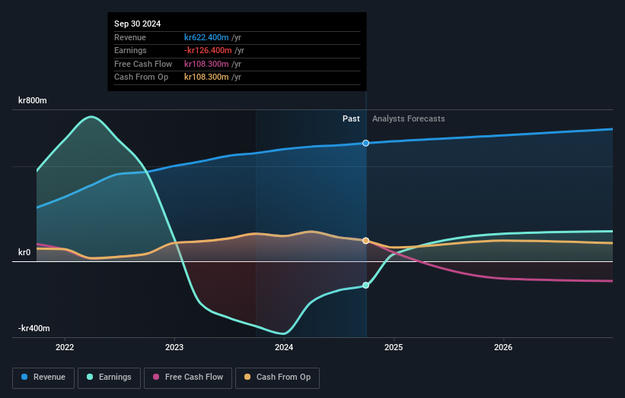The width and height of the screenshot is (625, 398).
Task: Toggle the Earnings legend button
Action: point(109,377)
